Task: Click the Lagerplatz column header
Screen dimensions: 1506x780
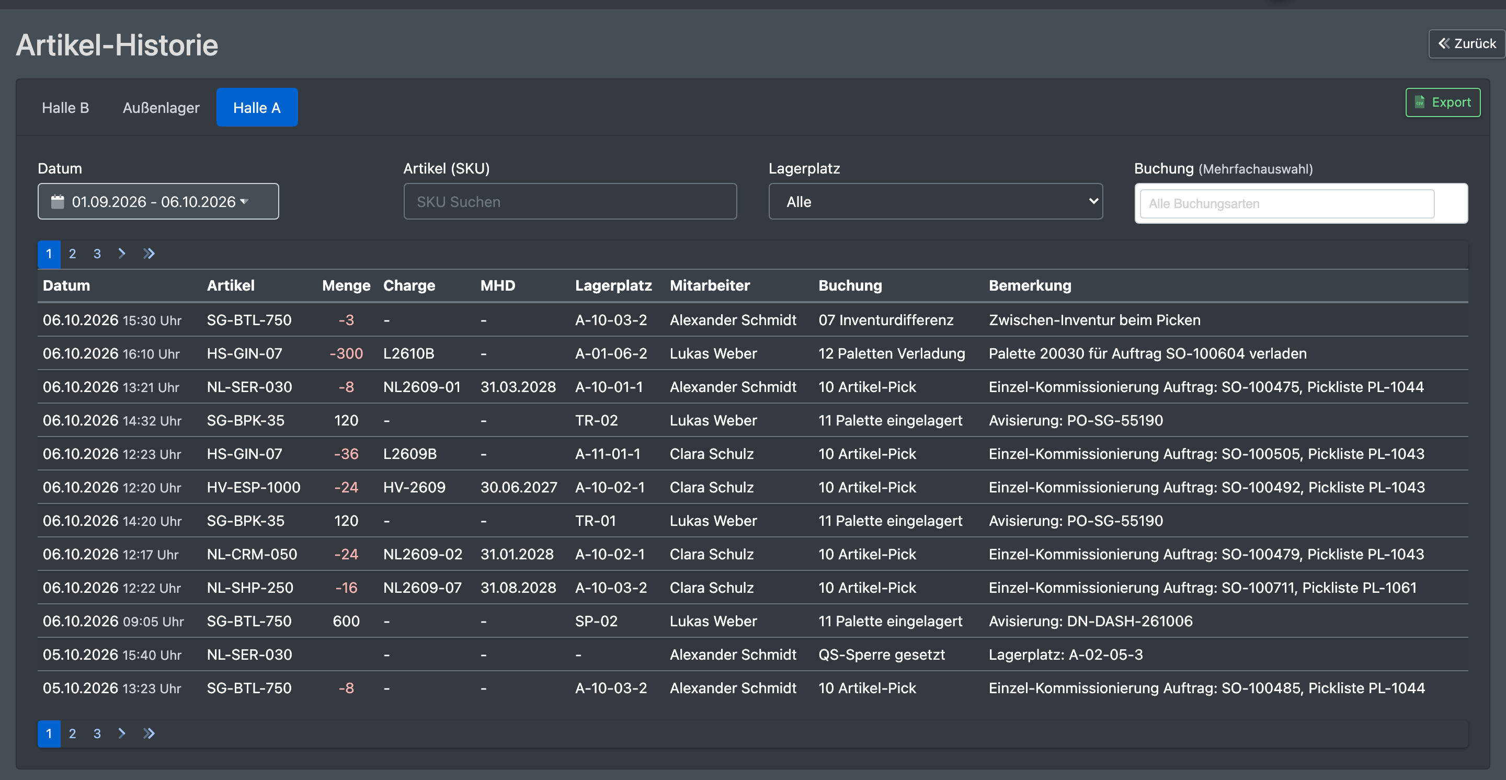Action: [613, 286]
